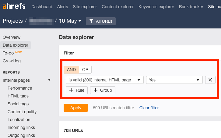Open the Crawl log sidebar item
Screen dimensions: 221x138
12,61
